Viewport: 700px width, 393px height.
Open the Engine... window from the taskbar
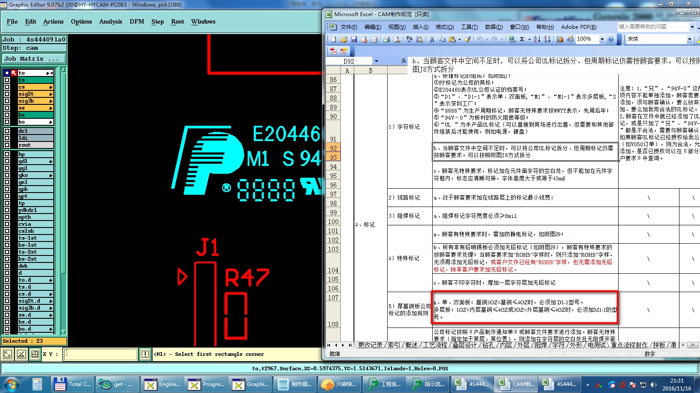point(162,384)
